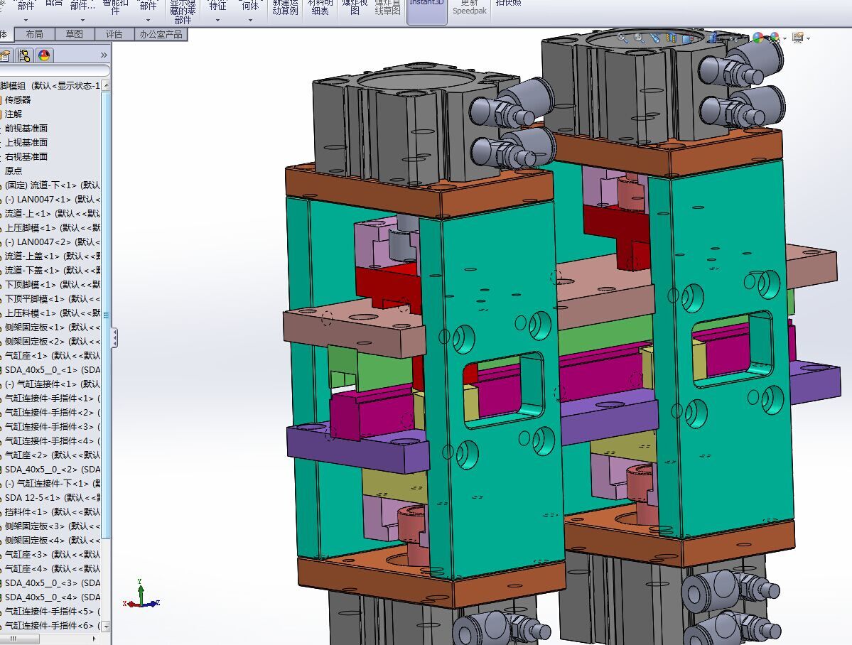The width and height of the screenshot is (852, 645).
Task: Click 智能扣件 smart fasteners tool
Action: click(x=115, y=6)
